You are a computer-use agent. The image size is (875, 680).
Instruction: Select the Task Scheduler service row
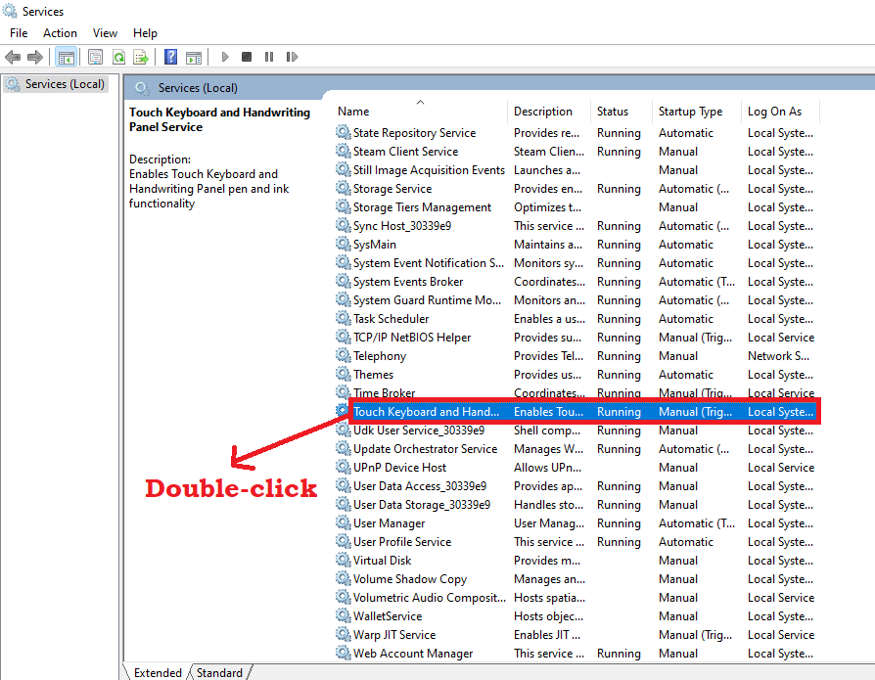click(391, 319)
